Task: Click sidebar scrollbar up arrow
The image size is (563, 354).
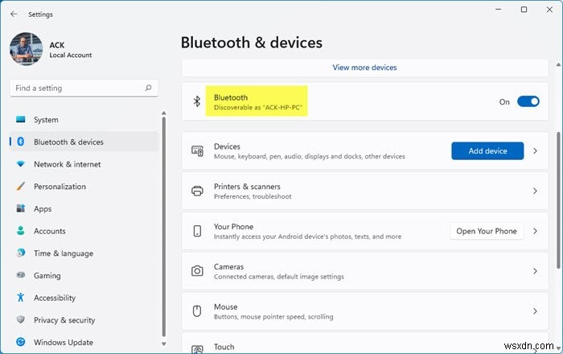Action: point(164,113)
